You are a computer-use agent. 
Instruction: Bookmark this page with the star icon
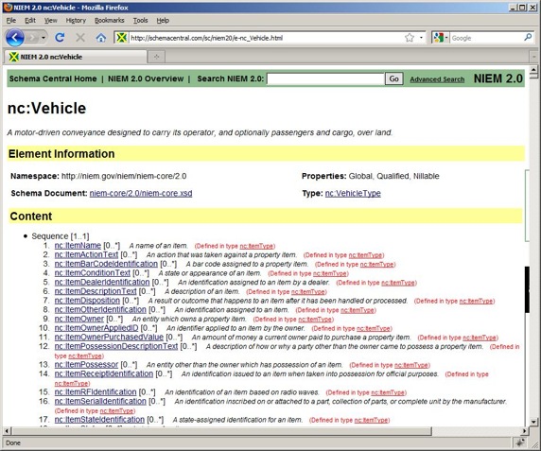point(410,38)
